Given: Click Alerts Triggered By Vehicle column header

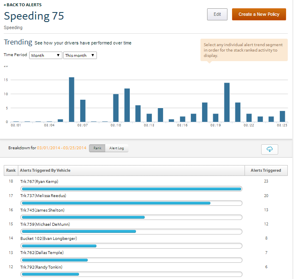Looking at the screenshot, I should [x=45, y=170].
